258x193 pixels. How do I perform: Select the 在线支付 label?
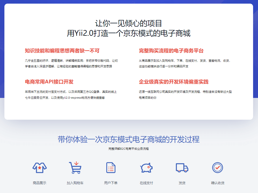pos(146,183)
